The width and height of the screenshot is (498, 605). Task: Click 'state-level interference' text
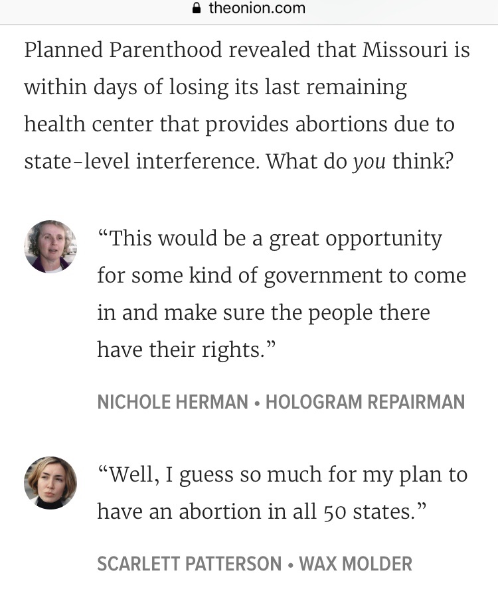139,162
